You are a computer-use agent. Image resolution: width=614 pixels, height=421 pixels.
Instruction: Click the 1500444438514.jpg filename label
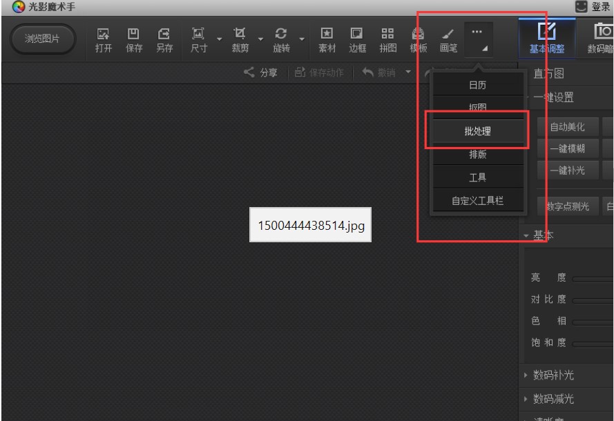coord(311,226)
